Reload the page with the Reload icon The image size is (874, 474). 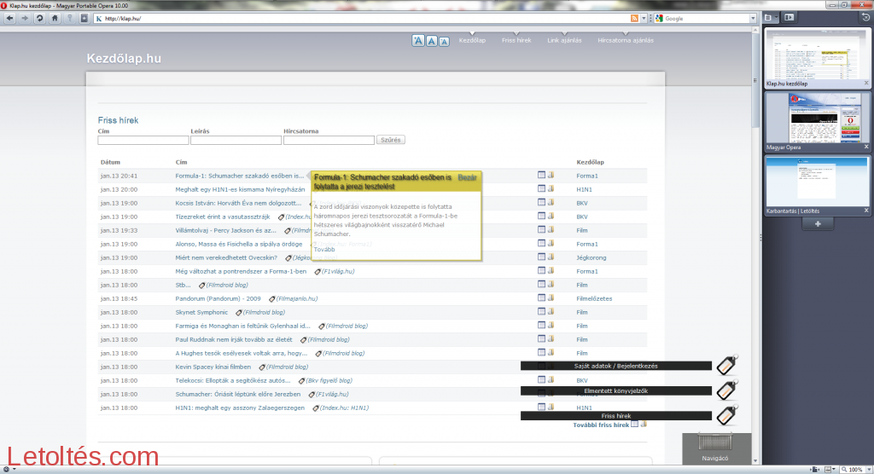point(39,19)
